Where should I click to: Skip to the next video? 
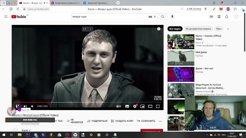click(25, 106)
